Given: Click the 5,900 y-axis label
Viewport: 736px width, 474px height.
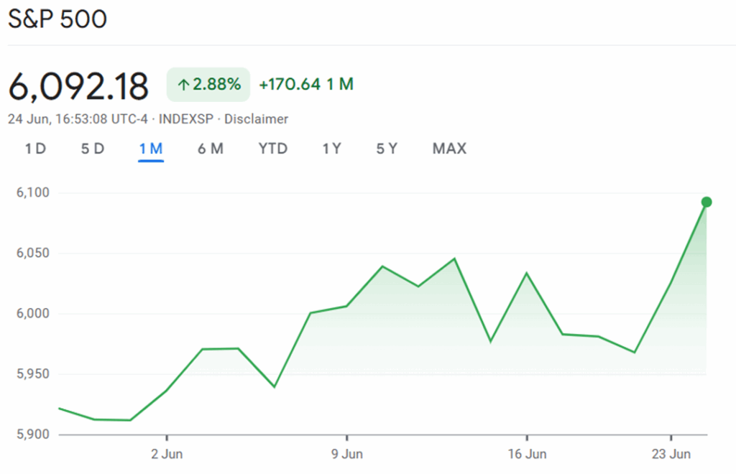Looking at the screenshot, I should tap(33, 434).
